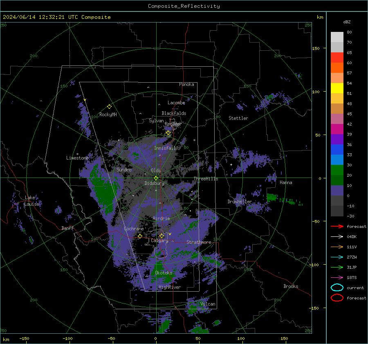This screenshot has height=344, width=368.
Task: Click the RockyMH label
Action: pos(108,115)
